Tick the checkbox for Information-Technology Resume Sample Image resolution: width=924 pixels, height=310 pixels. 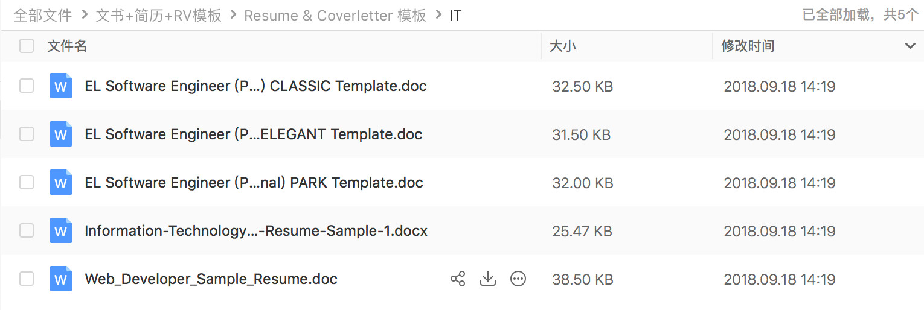[x=27, y=230]
